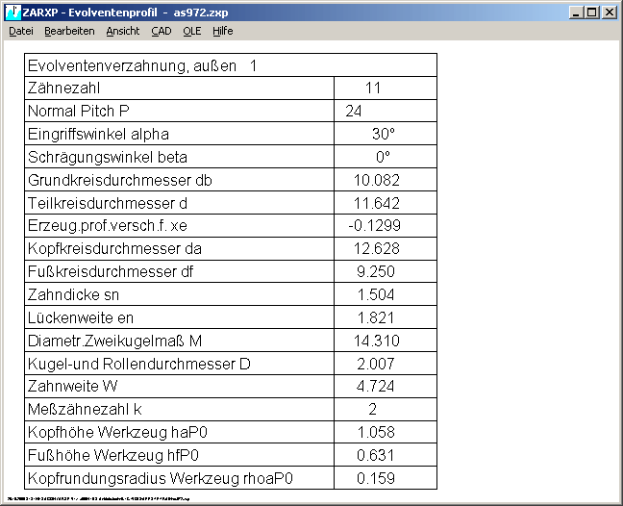Click the Meßzähnezahl k value 2
Screen dimensions: 623x506
coord(373,410)
